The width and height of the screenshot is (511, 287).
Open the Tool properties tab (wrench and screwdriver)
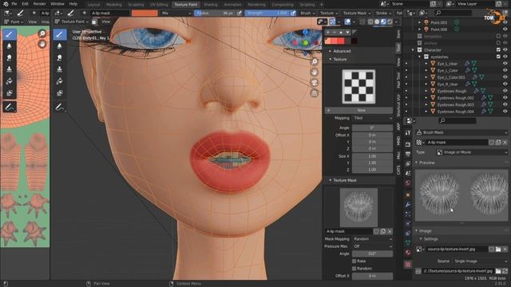408,132
